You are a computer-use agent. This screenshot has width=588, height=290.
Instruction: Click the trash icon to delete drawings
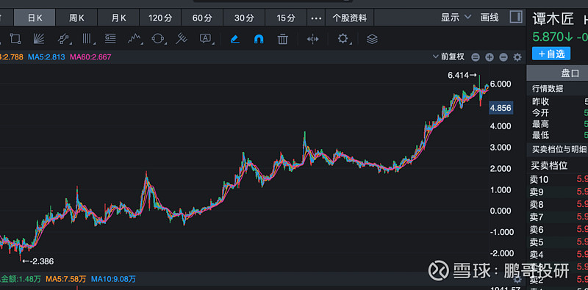282,39
